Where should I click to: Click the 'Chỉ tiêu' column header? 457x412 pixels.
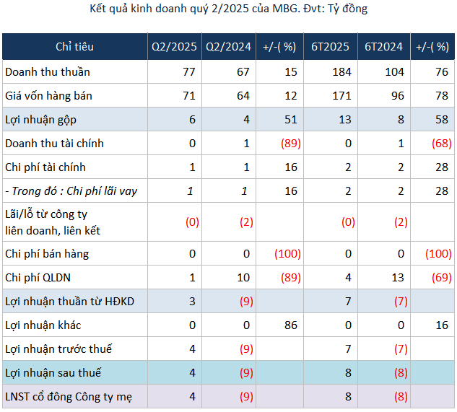(74, 47)
